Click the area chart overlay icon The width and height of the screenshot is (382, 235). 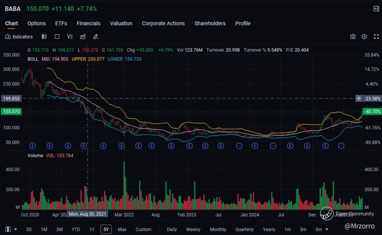(83, 36)
